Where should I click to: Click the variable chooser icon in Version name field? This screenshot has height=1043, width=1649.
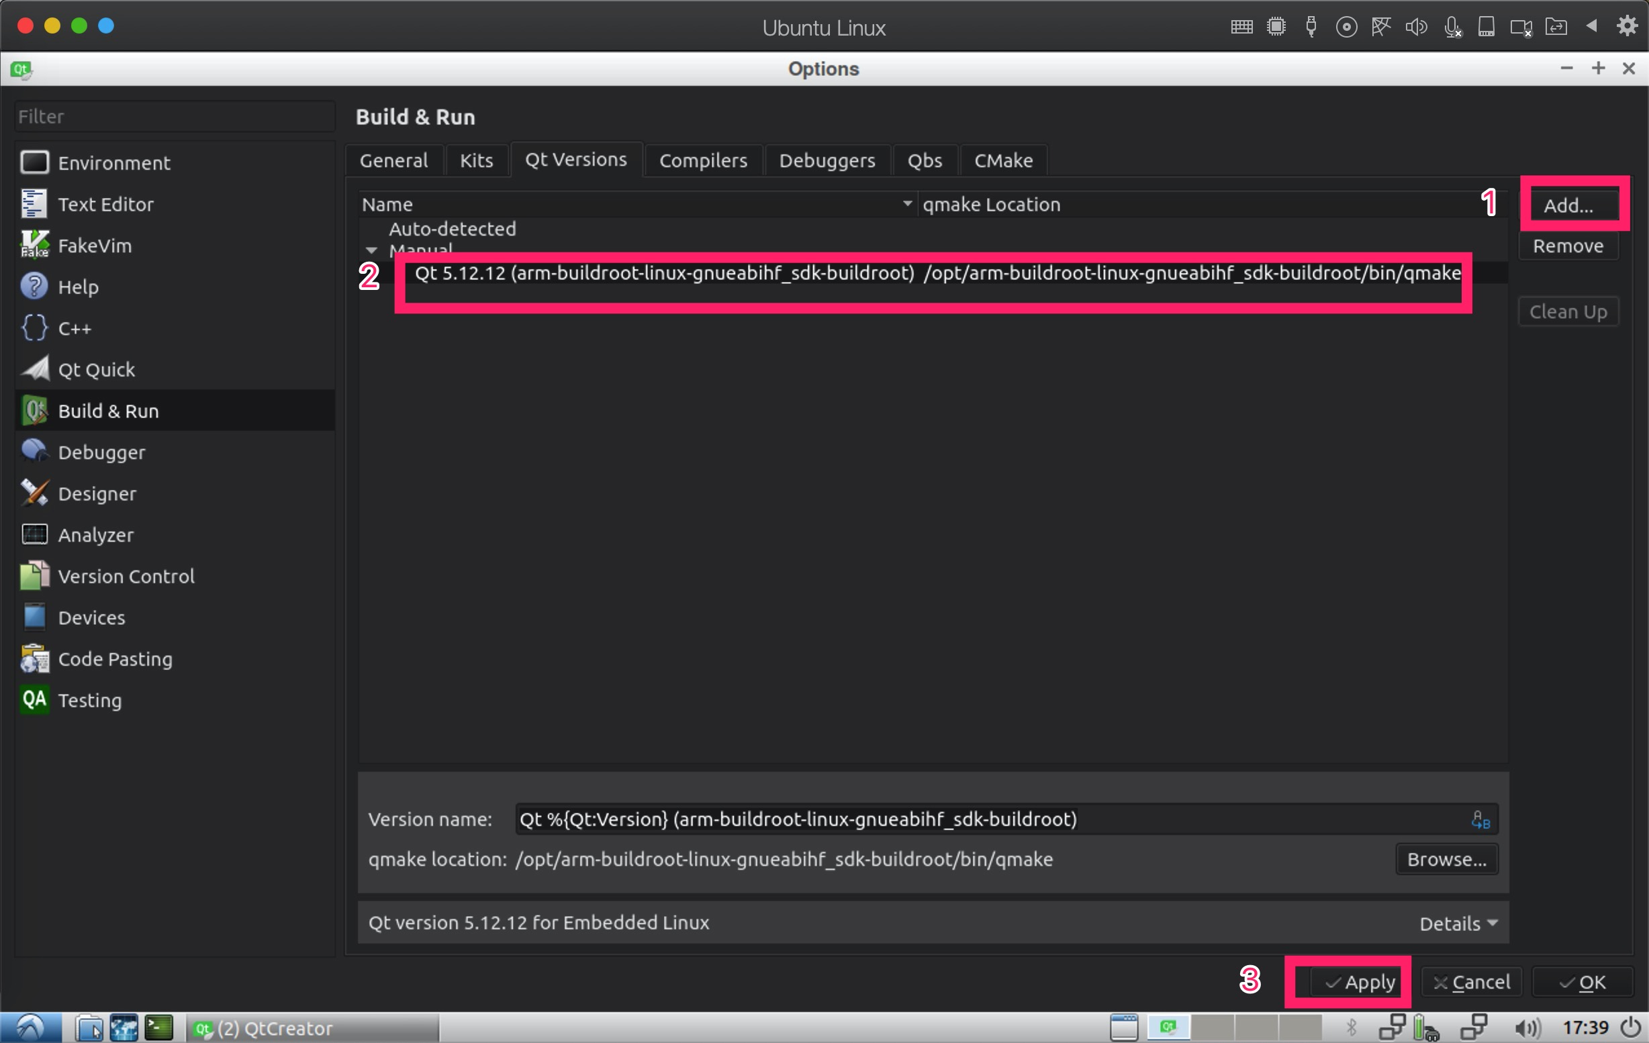coord(1480,819)
